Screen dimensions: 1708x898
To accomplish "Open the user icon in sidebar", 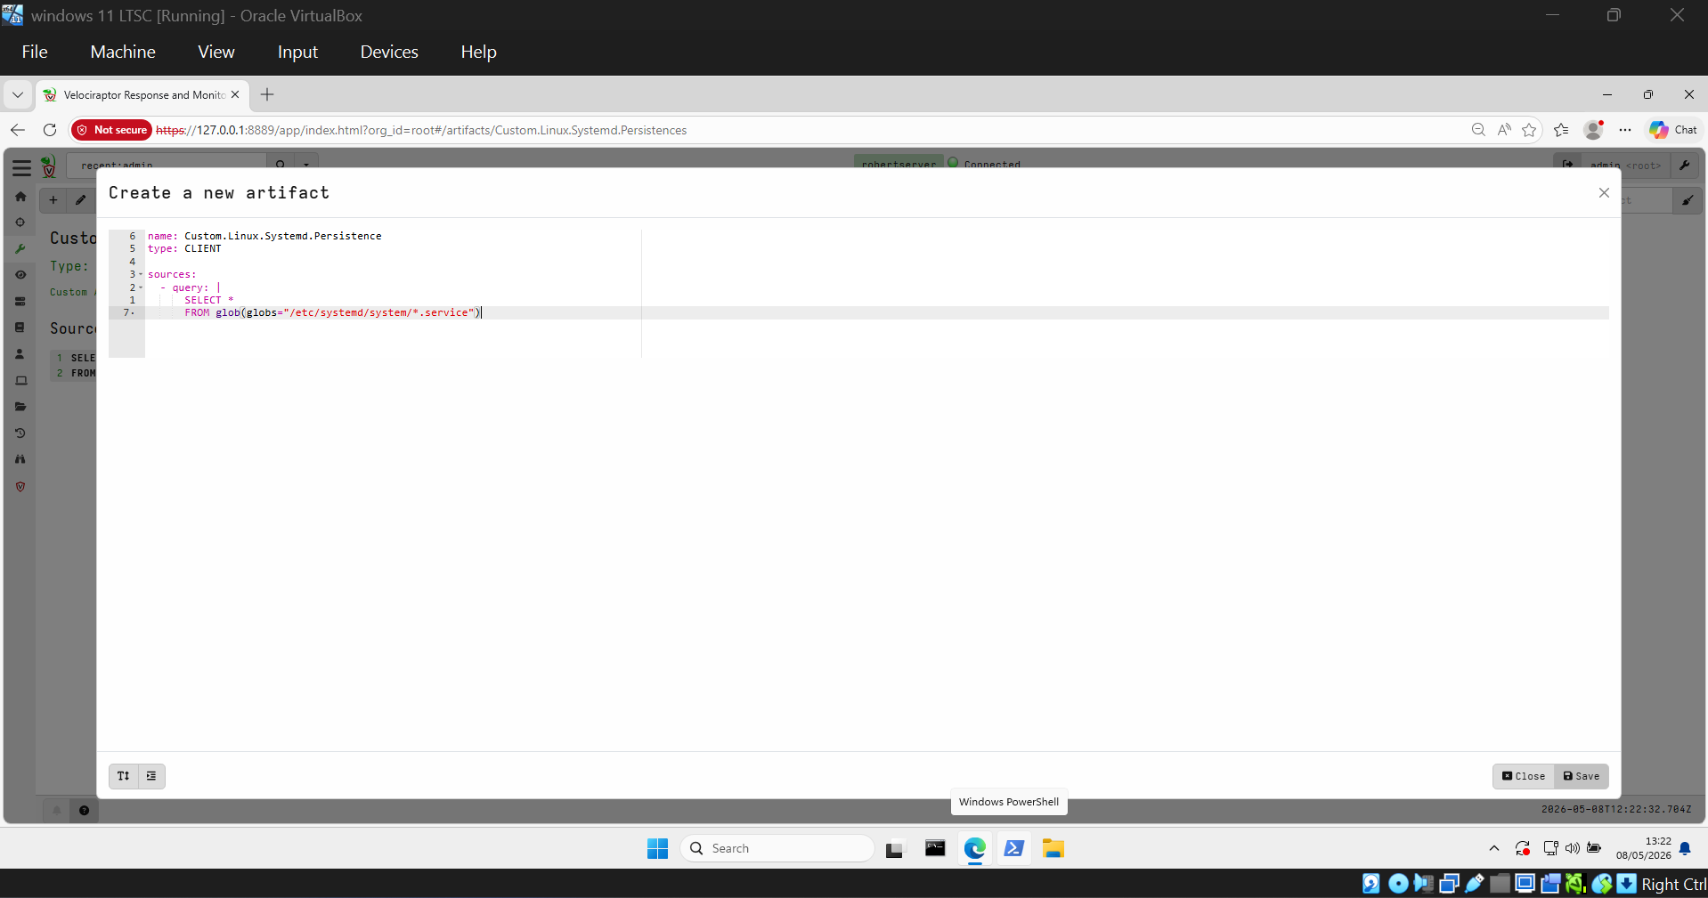I will (x=20, y=354).
